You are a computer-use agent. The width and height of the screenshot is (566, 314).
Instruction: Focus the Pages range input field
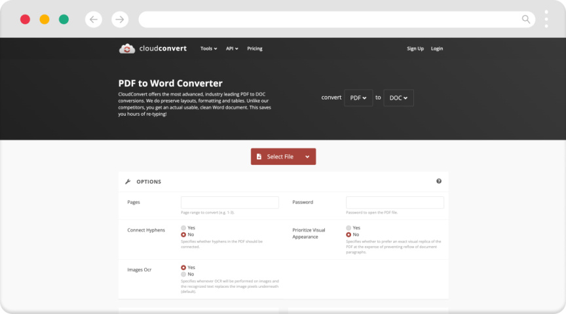point(229,202)
